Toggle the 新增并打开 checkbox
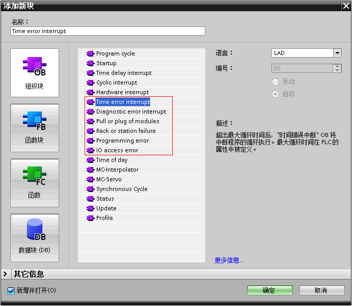 tap(11, 290)
